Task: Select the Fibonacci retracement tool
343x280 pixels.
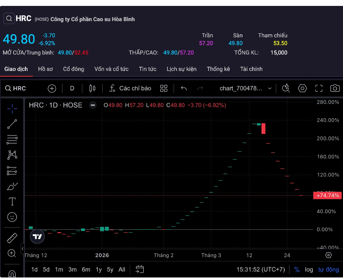Action: click(x=12, y=139)
